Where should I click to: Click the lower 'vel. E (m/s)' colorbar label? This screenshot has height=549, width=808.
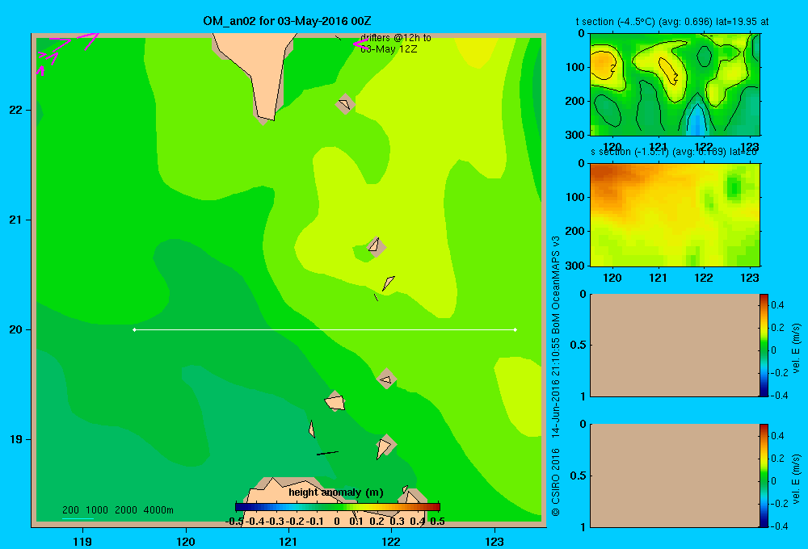click(x=796, y=479)
